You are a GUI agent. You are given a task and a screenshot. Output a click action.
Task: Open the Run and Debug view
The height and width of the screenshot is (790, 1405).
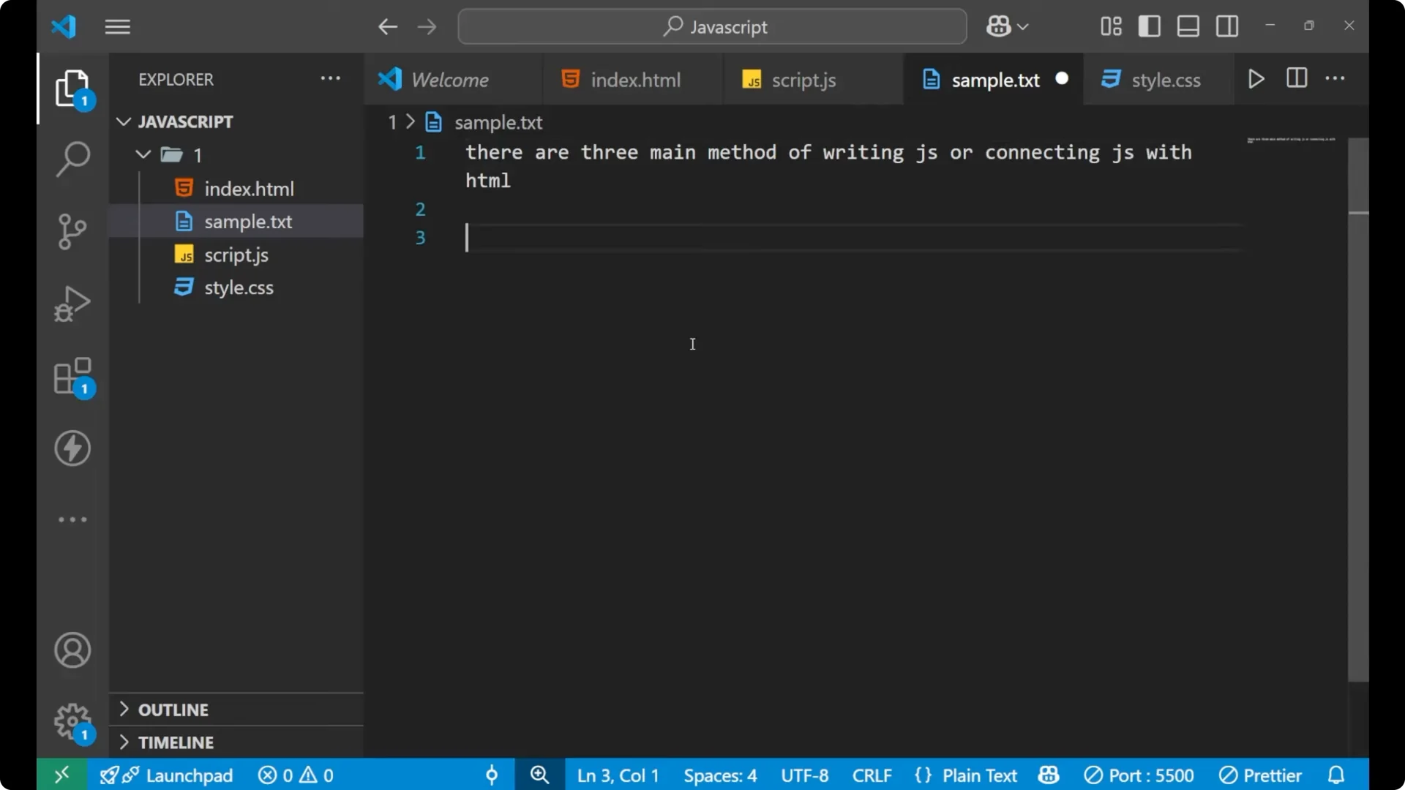72,303
